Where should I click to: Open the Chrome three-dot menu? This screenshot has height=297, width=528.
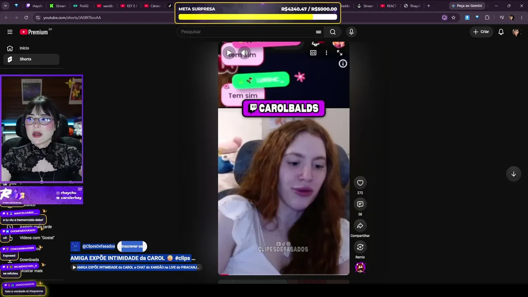click(521, 18)
